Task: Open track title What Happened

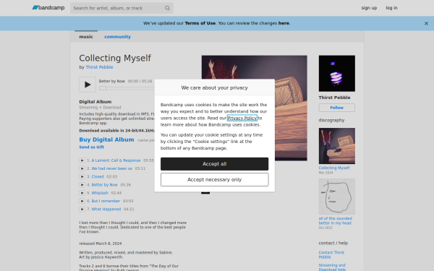Action: point(106,209)
